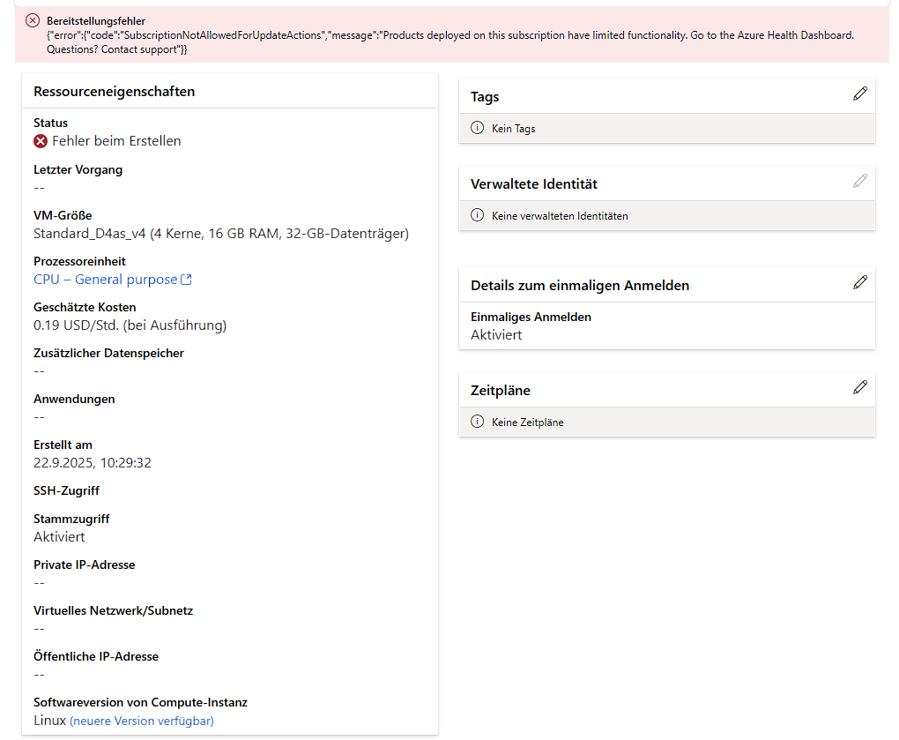
Task: Click the external link icon after General purpose
Action: pos(186,280)
